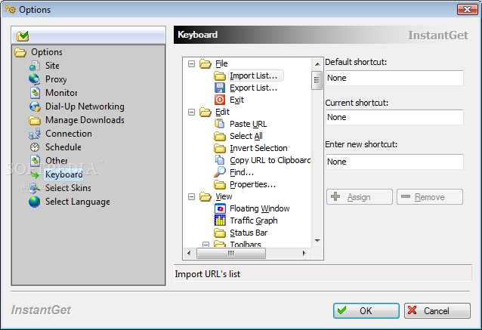Viewport: 482px width, 330px height.
Task: Collapse the Edit node in the command tree
Action: coord(191,112)
